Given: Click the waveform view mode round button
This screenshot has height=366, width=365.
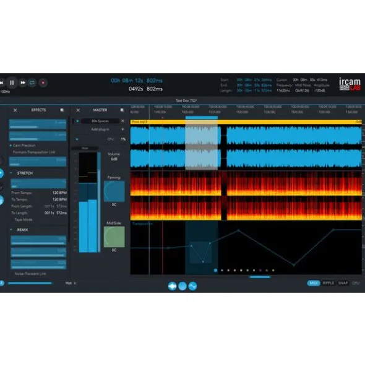Looking at the screenshot, I should pyautogui.click(x=172, y=286).
